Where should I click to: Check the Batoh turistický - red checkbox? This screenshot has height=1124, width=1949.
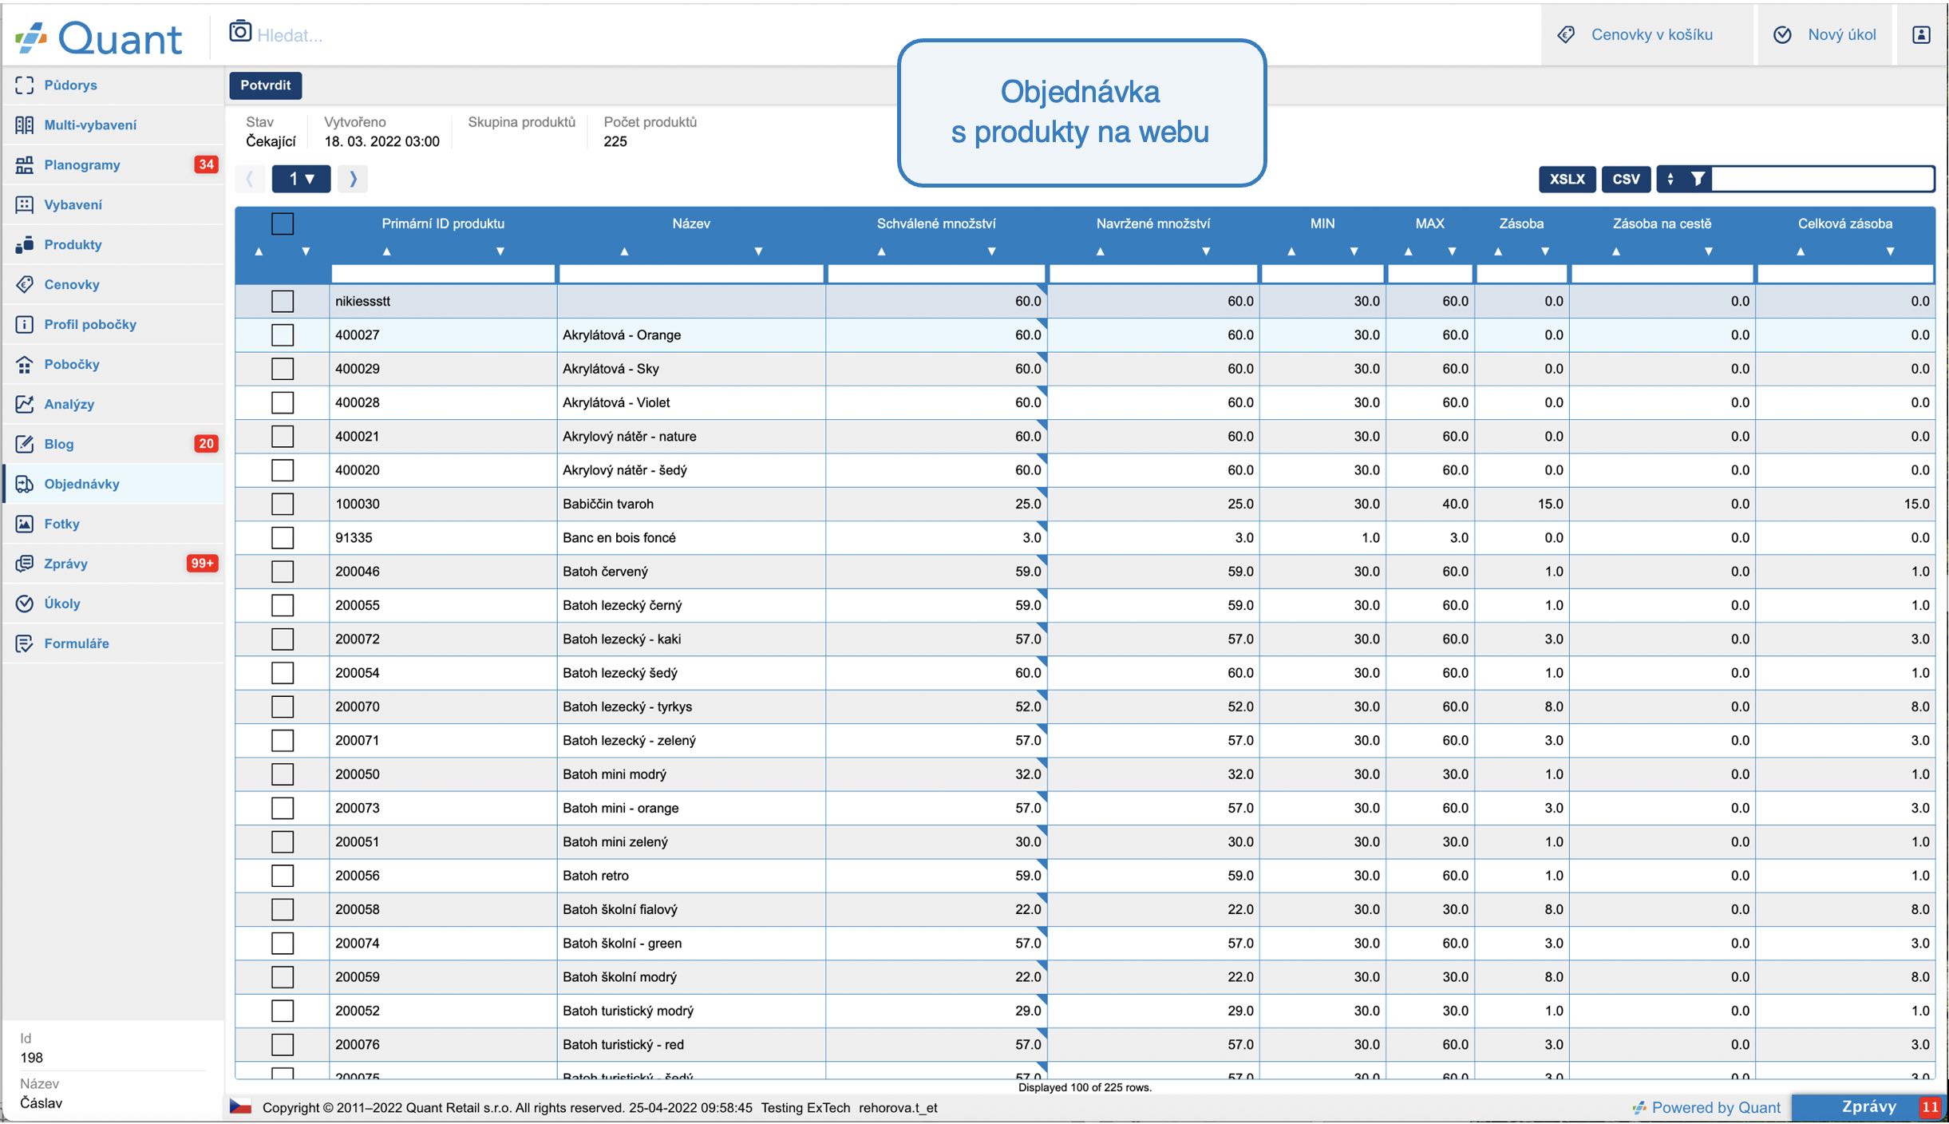(283, 1044)
